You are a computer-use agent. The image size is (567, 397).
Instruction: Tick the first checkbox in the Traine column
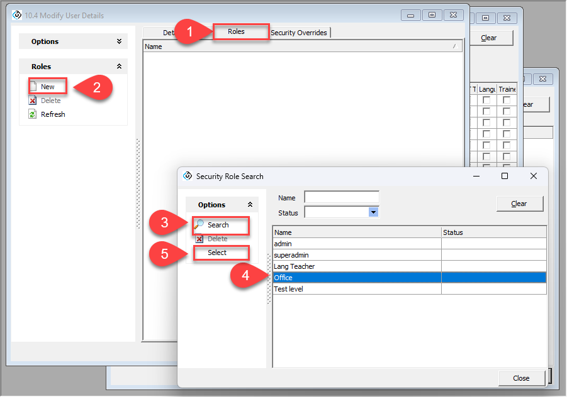point(507,101)
